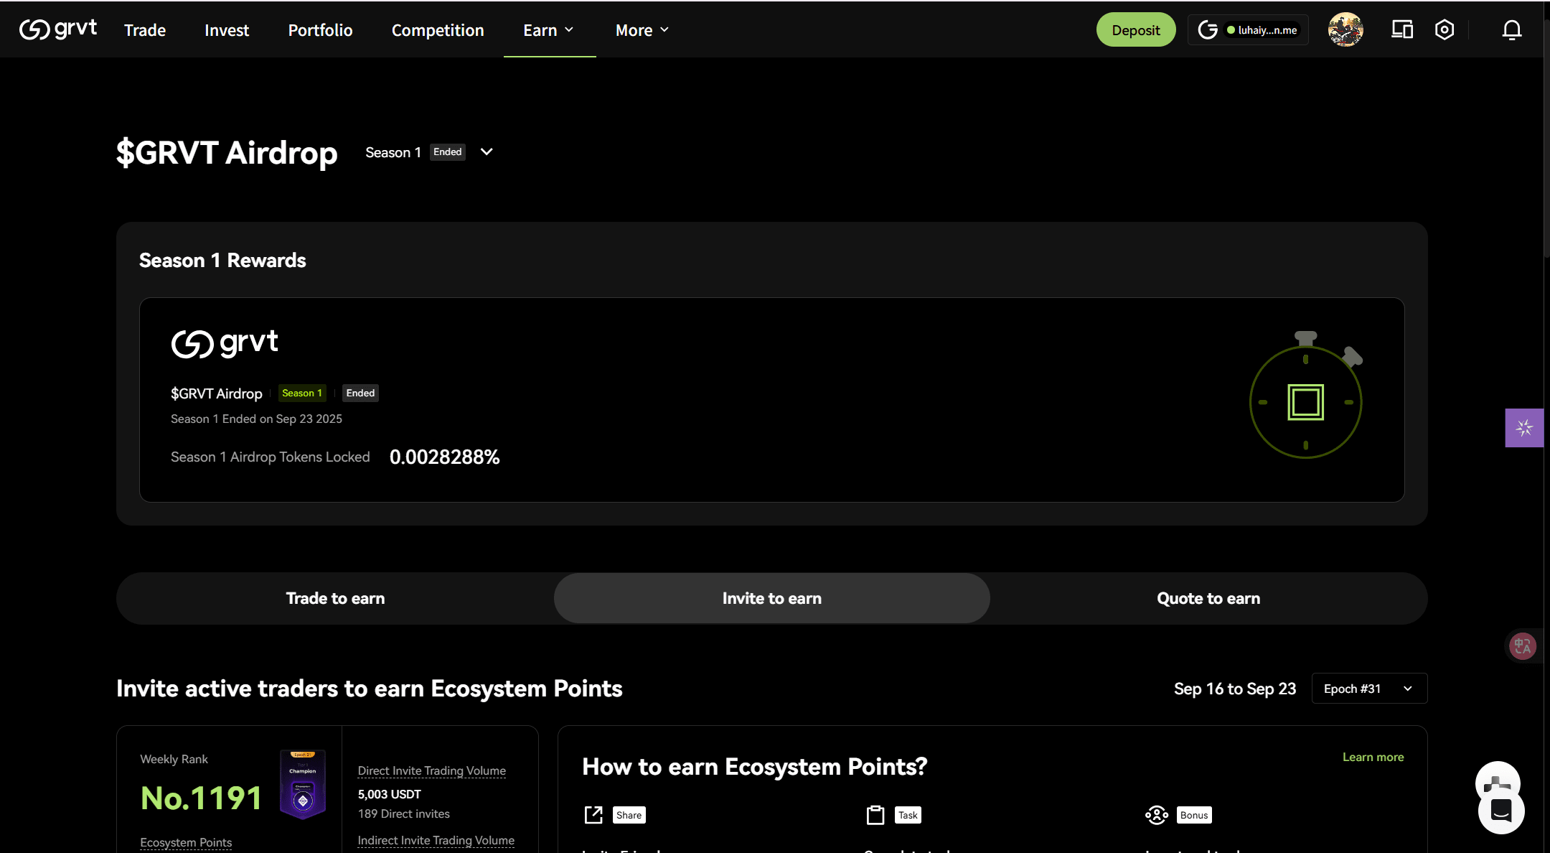Follow the Learn more link
This screenshot has width=1550, height=853.
click(1373, 757)
